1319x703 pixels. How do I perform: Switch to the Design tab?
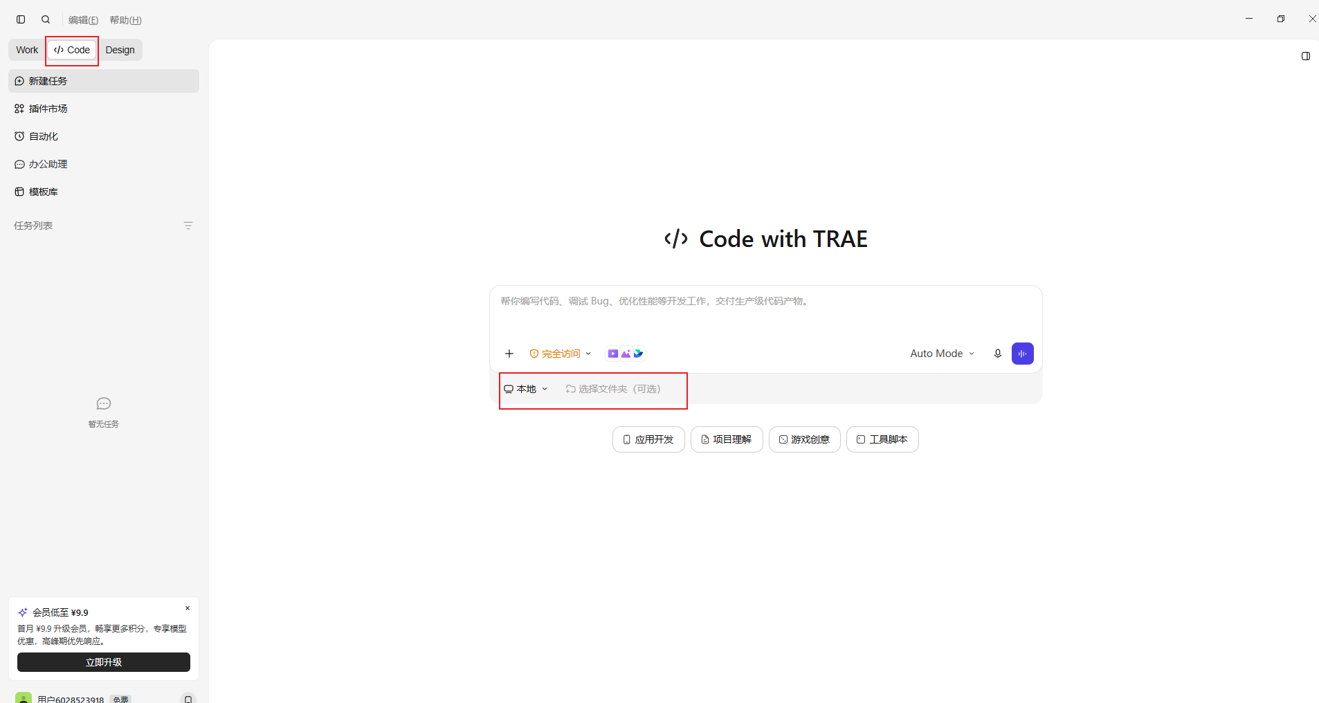(x=120, y=50)
